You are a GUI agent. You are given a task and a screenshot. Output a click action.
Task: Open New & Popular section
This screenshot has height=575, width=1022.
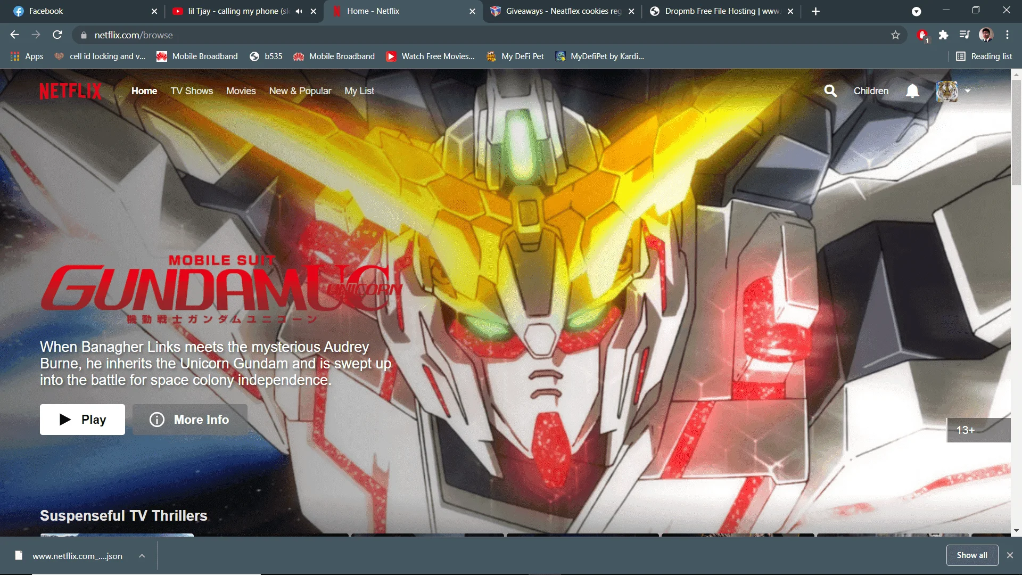pyautogui.click(x=300, y=91)
